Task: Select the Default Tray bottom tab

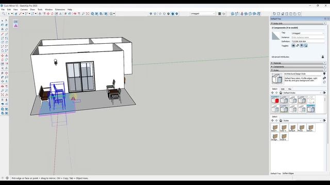Action: (276, 174)
